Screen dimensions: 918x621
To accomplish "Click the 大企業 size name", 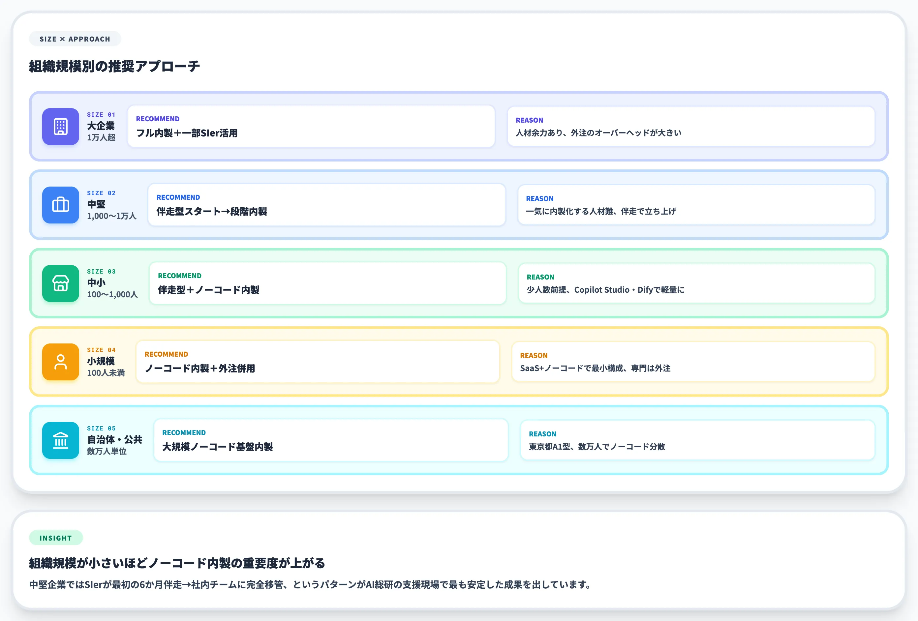I will [x=101, y=126].
